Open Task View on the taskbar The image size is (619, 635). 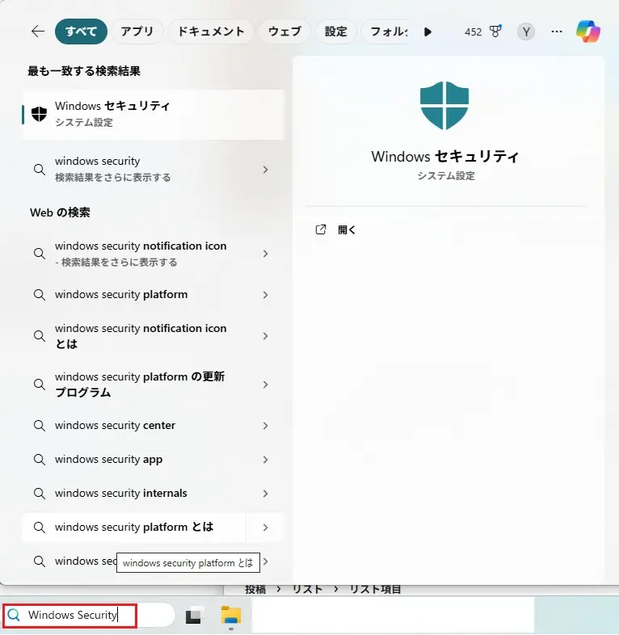(194, 615)
